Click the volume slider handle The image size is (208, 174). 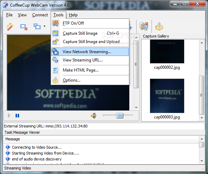[120, 116]
